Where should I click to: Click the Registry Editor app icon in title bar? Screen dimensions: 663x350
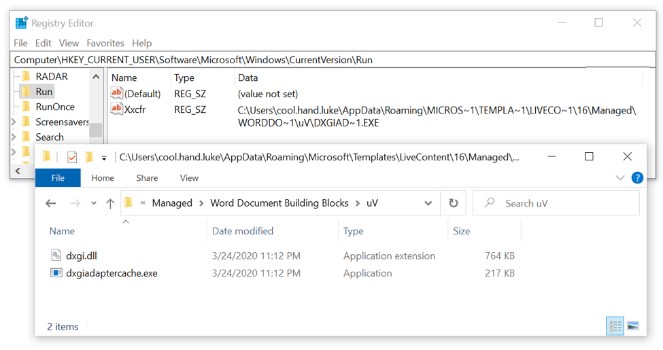22,23
